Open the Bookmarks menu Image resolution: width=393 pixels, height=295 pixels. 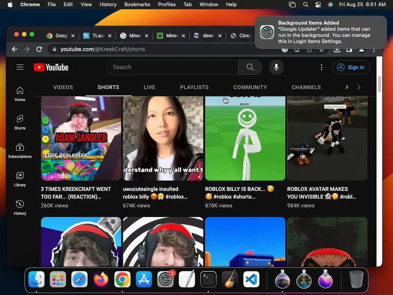pos(137,5)
